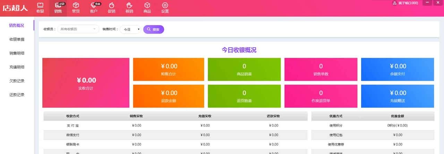This screenshot has height=154, width=444.
Task: Go to 还款记录 in sidebar
Action: (17, 95)
